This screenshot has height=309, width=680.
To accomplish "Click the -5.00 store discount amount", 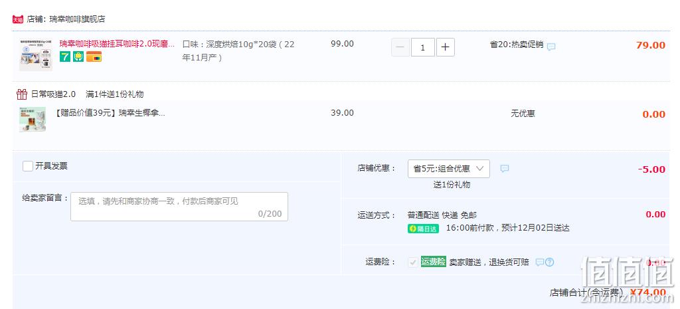I will pyautogui.click(x=651, y=169).
